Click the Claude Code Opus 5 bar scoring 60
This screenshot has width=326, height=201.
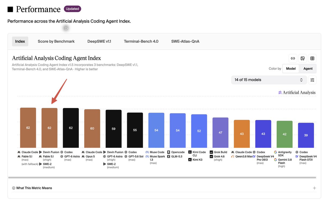(x=92, y=129)
